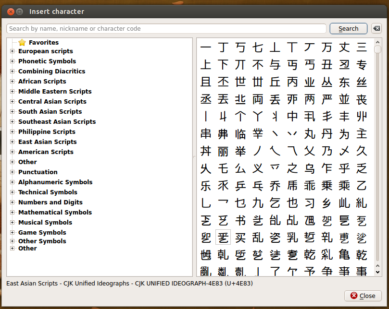Pick the 九 character in the grid

pos(258,202)
